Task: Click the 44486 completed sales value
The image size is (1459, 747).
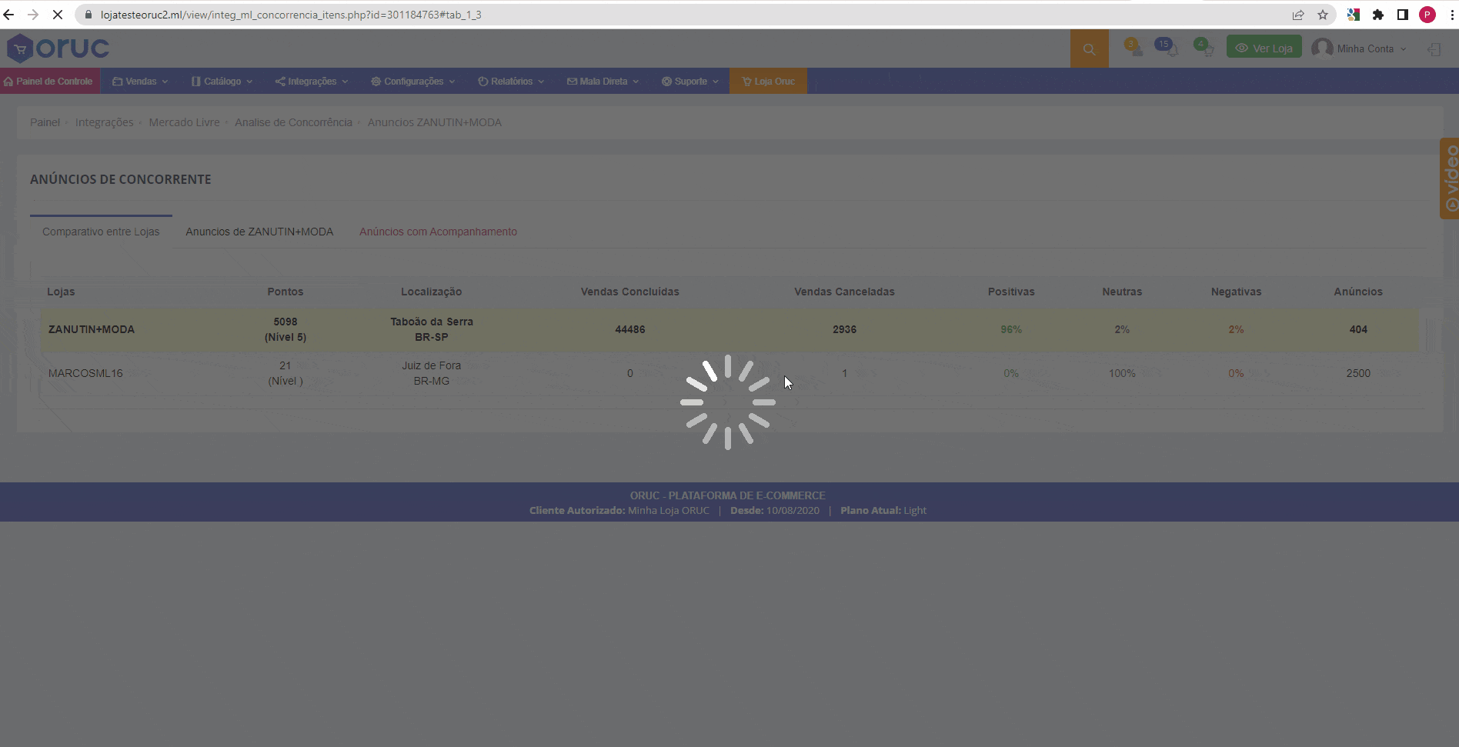Action: tap(630, 329)
